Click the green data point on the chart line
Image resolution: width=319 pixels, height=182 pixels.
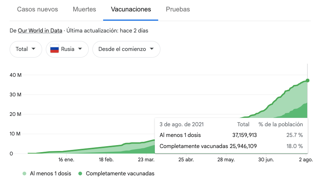point(308,80)
